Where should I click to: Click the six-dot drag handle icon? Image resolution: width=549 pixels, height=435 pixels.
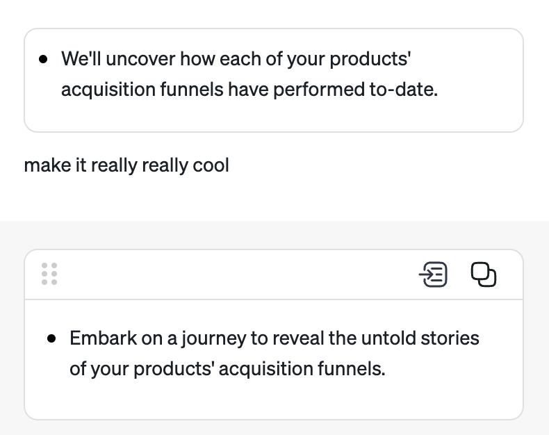(49, 274)
